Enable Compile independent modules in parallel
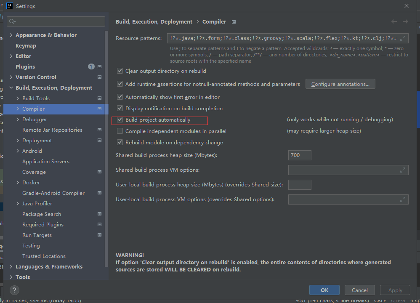Screen dimensions: 420x303 tap(120, 131)
